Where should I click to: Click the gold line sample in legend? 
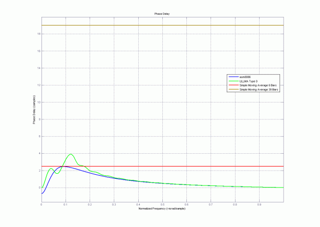pos(233,90)
